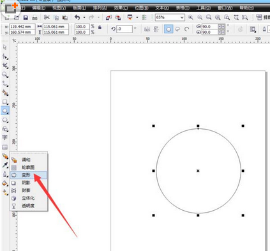Image resolution: width=270 pixels, height=251 pixels.
Task: Select the Polygon tool in toolbox
Action: 5,120
